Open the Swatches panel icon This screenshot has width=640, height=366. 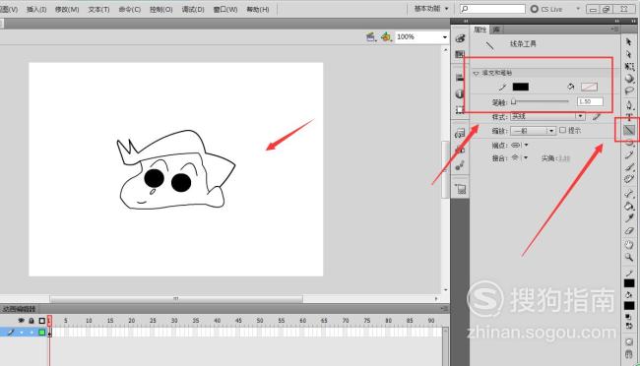coord(460,54)
